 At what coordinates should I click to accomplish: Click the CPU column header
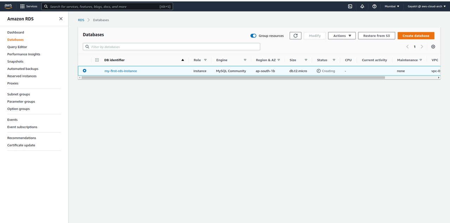tap(348, 60)
